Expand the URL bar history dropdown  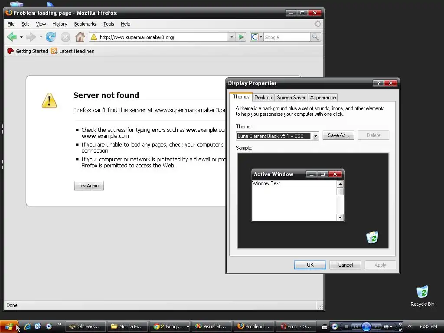[232, 37]
